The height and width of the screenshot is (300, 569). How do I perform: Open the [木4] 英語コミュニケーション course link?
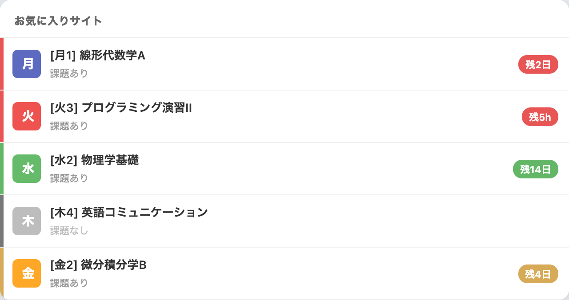pos(128,213)
